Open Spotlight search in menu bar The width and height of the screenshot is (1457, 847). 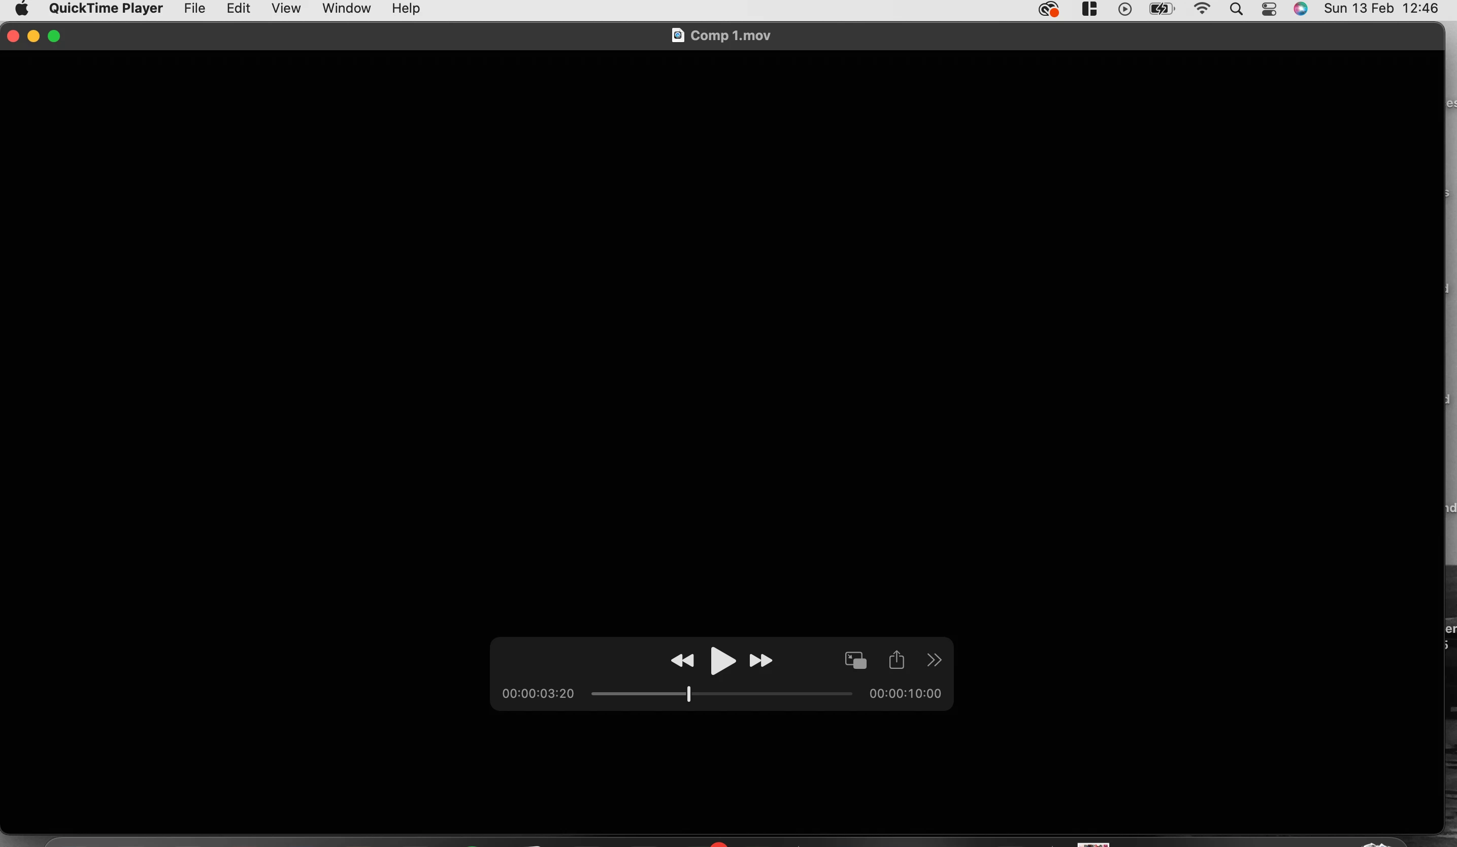(1236, 9)
